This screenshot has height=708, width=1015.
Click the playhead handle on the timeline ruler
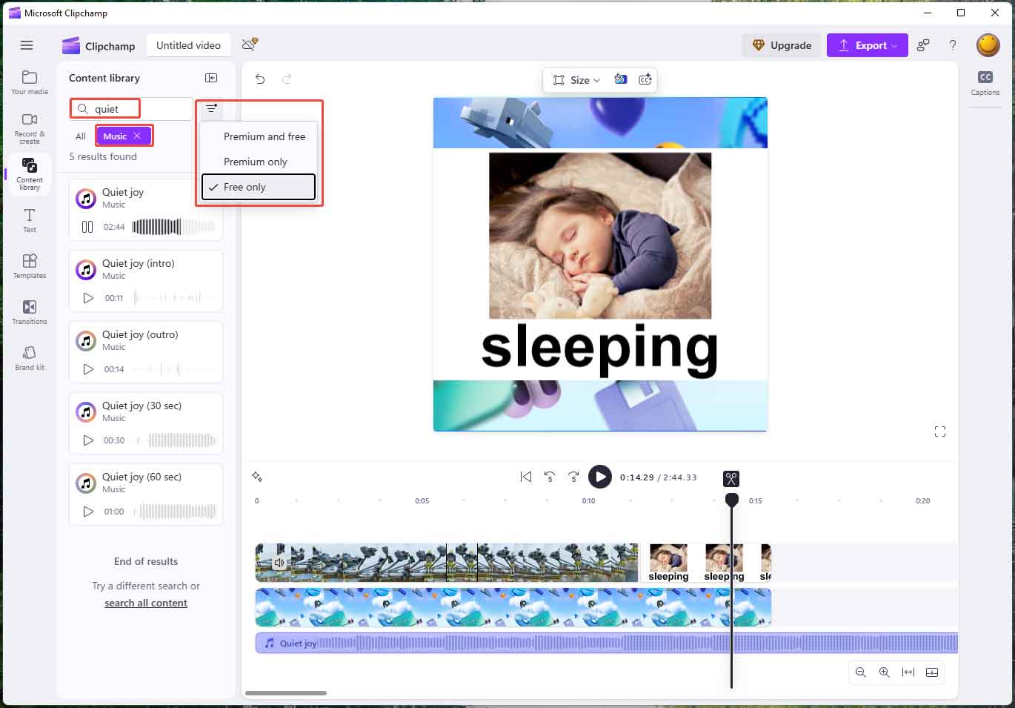point(731,500)
